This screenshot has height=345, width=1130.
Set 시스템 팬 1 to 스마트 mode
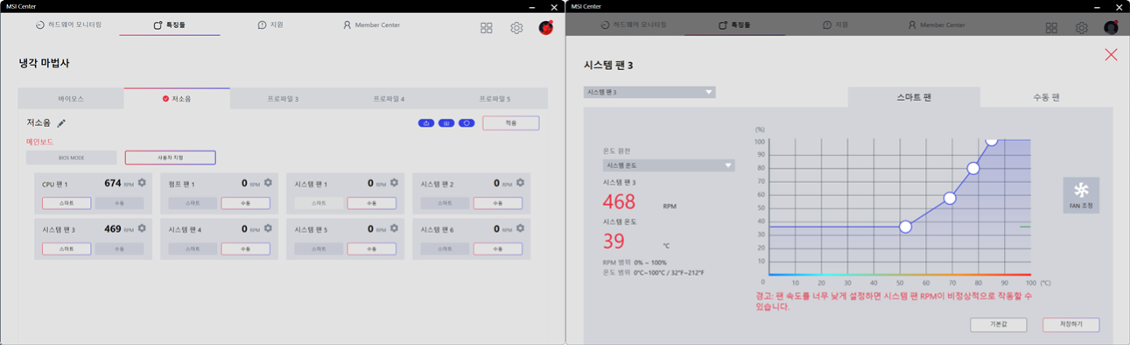(x=319, y=203)
